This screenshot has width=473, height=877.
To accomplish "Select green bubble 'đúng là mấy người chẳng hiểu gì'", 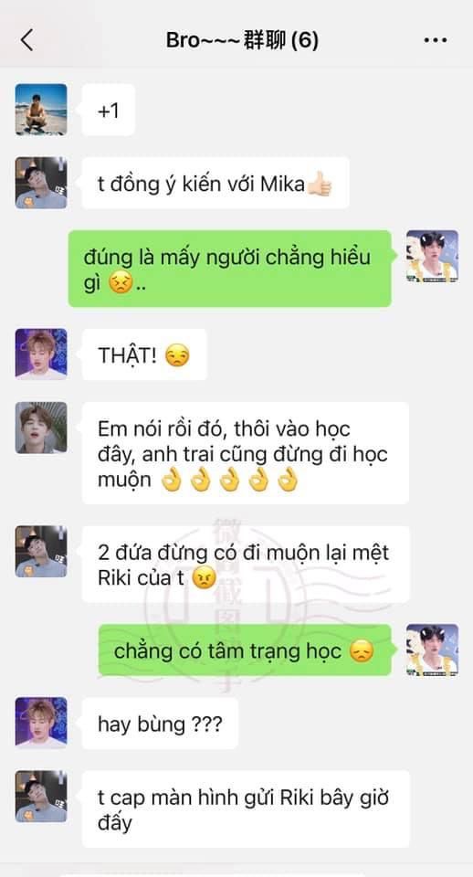I will pyautogui.click(x=230, y=269).
